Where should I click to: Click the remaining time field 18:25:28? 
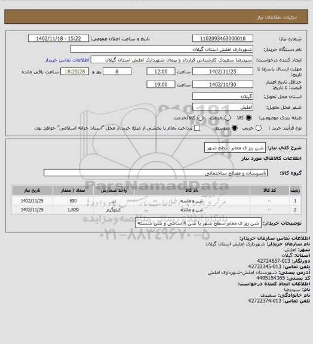pos(75,72)
